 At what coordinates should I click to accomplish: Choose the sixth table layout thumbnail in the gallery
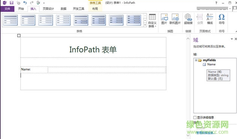98,20
